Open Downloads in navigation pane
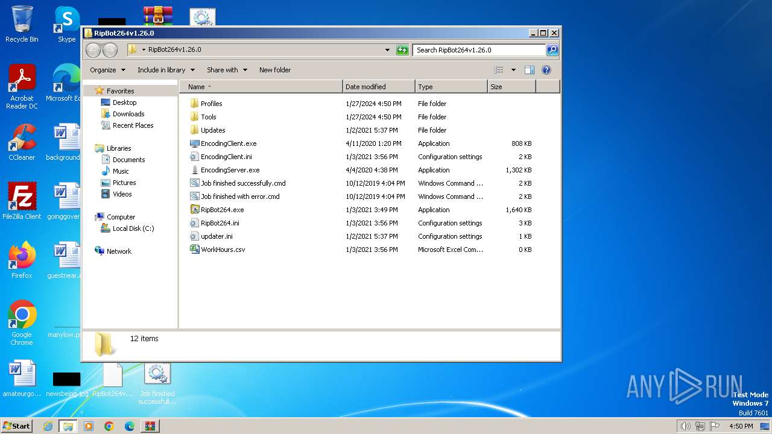Screen dimensions: 772x434 128,114
